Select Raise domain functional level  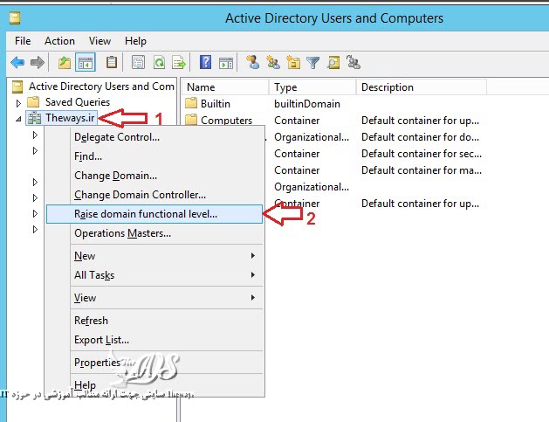pyautogui.click(x=146, y=213)
